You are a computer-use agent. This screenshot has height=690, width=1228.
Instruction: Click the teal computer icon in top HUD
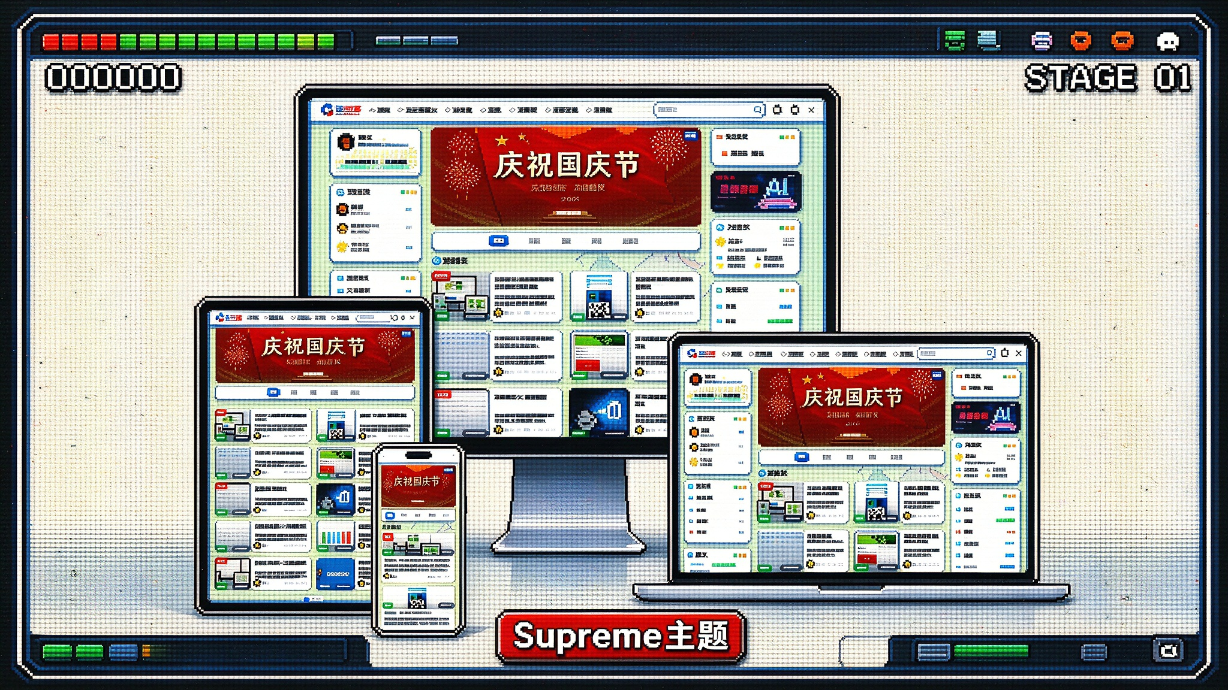click(989, 41)
